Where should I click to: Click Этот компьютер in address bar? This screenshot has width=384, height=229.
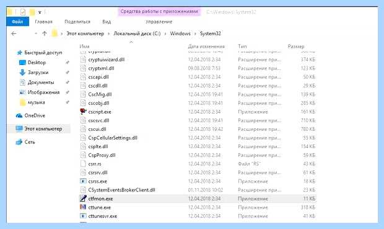(85, 34)
